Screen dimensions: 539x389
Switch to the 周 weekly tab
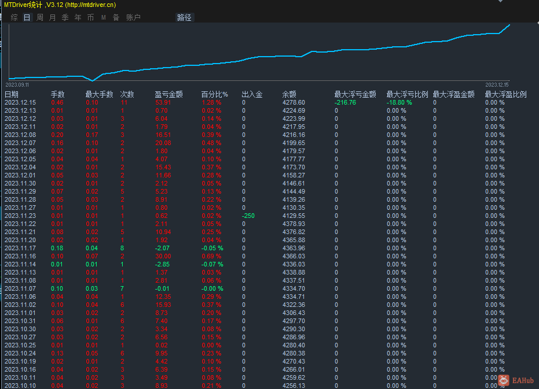(39, 17)
